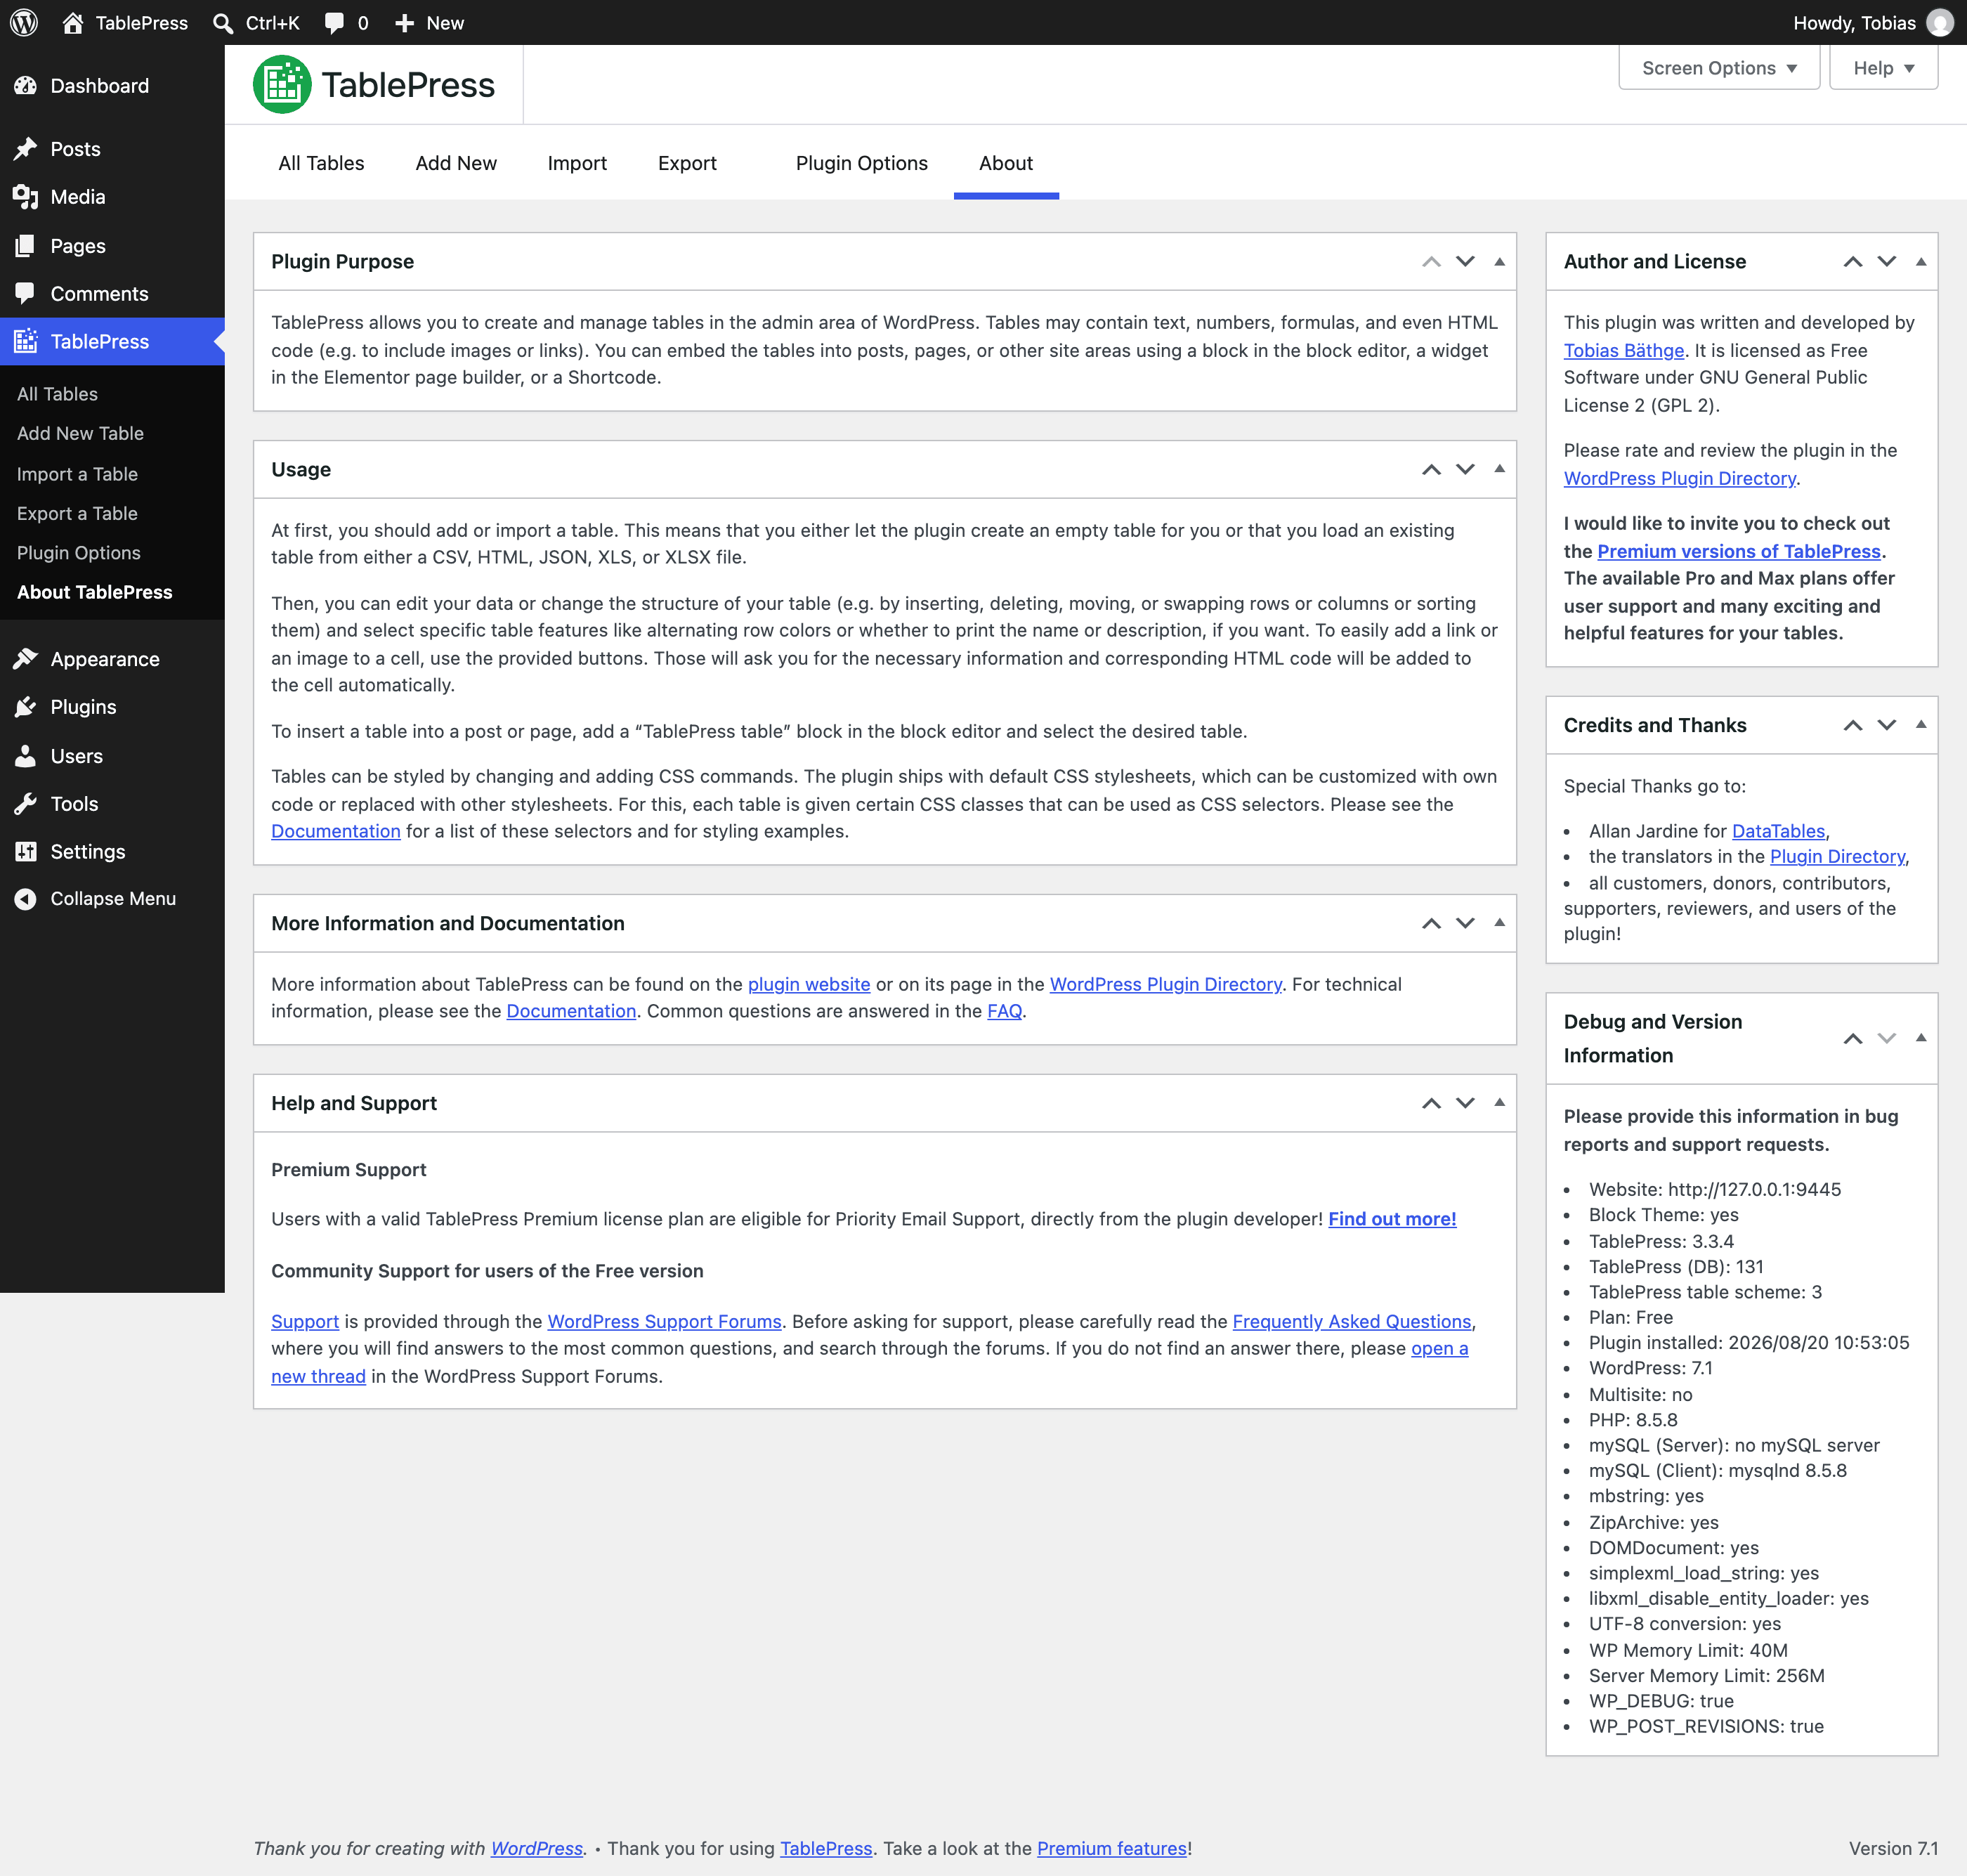
Task: Open the Frequently Asked Questions link
Action: click(1352, 1322)
